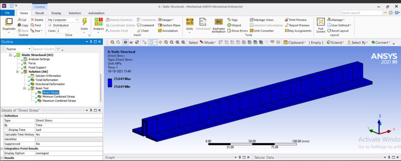The height and width of the screenshot is (161, 401).
Task: Click the Duplicate icon in the Outline group
Action: [x=9, y=22]
